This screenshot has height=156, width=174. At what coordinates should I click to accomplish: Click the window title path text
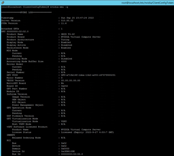point(147,3)
